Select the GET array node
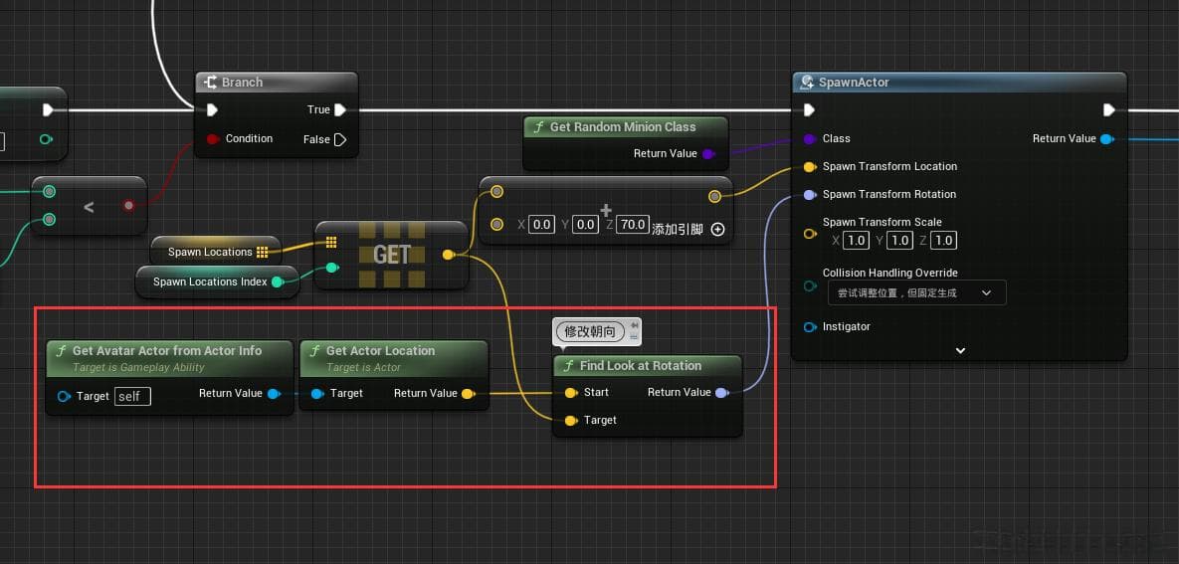The width and height of the screenshot is (1179, 564). point(392,255)
